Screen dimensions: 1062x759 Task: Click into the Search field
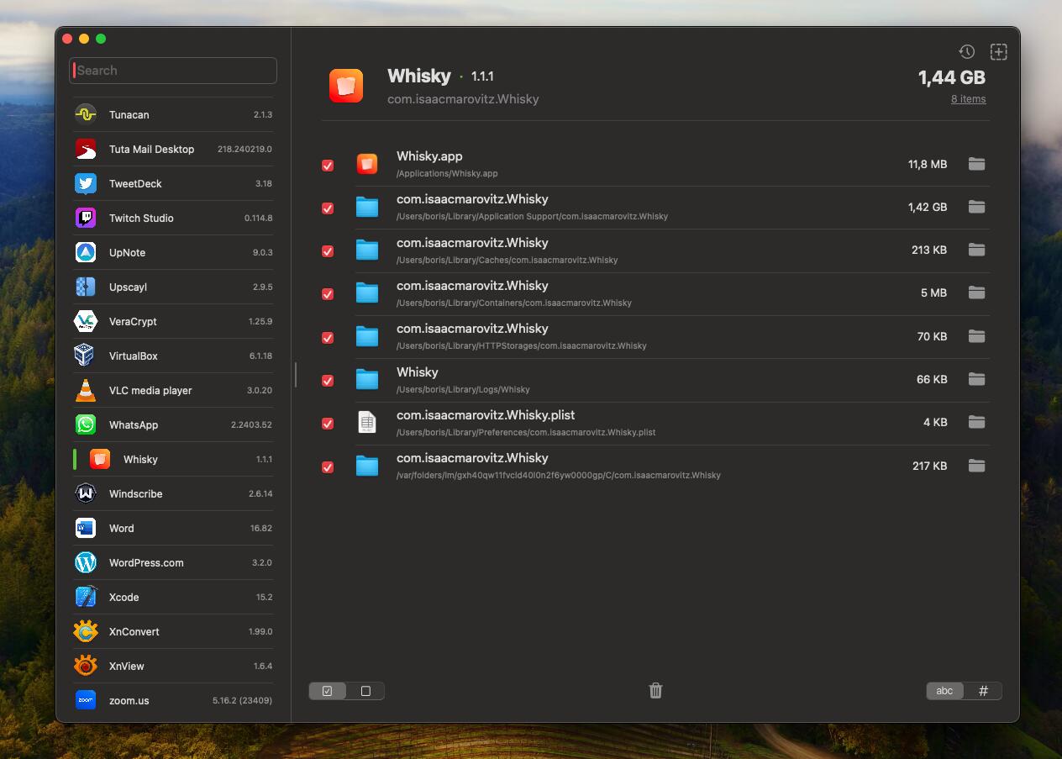pos(173,71)
